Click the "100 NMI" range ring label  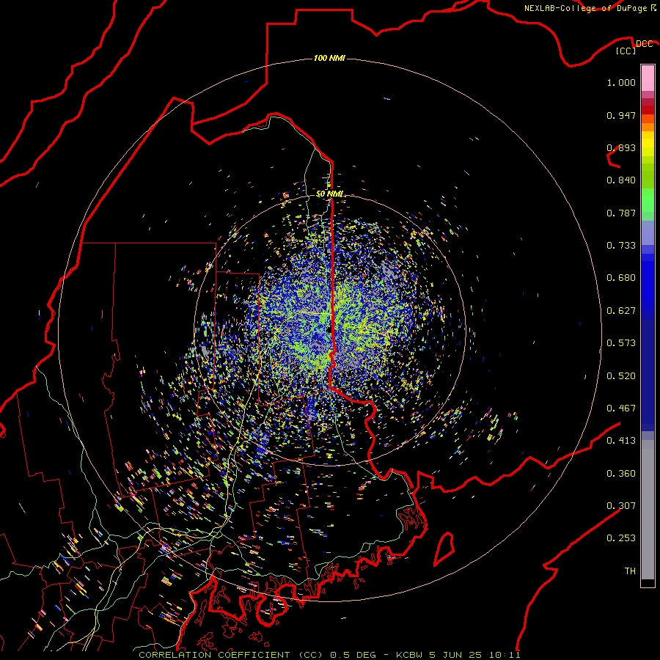[329, 58]
